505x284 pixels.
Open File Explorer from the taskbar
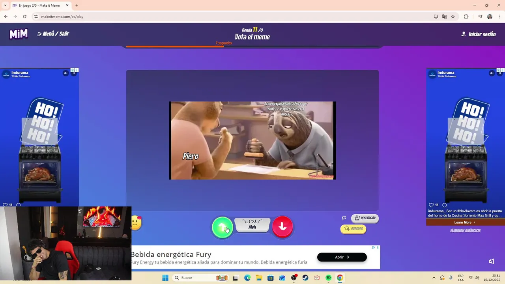(259, 278)
